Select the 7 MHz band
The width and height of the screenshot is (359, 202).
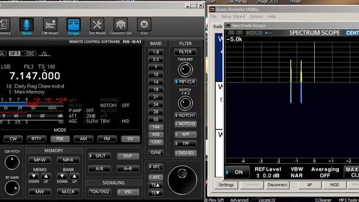156,67
